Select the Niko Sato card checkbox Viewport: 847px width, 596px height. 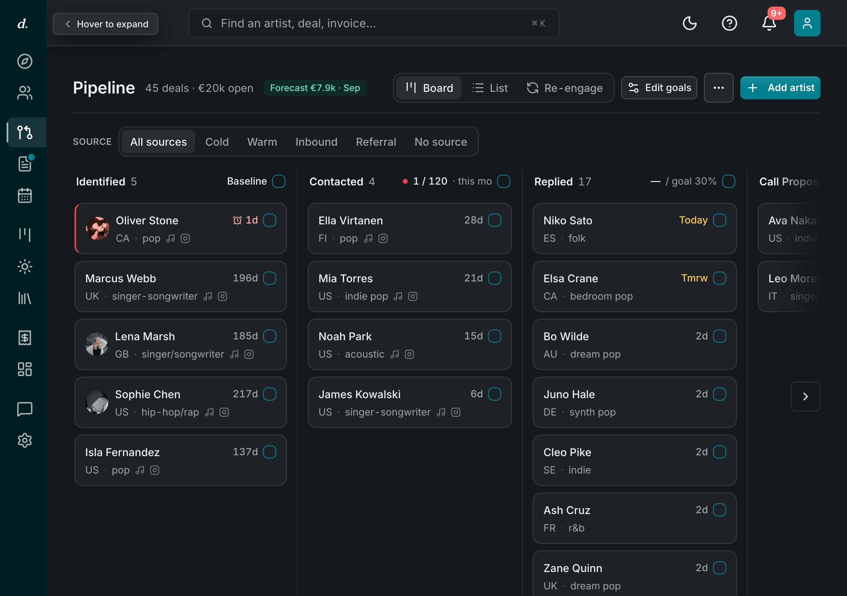[x=720, y=220]
